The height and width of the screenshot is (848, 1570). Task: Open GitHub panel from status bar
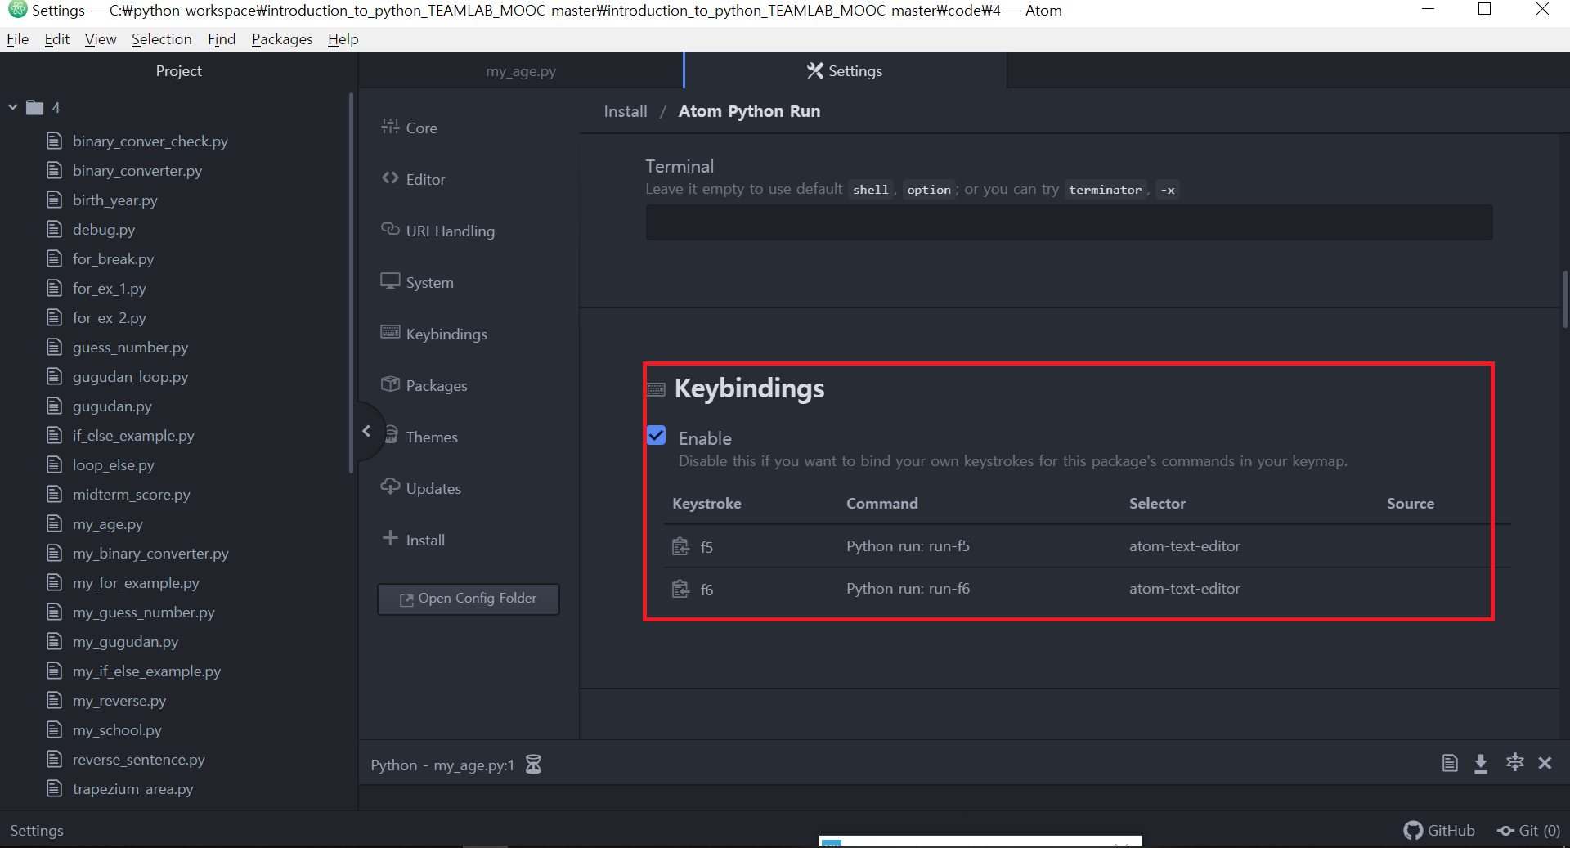point(1439,831)
